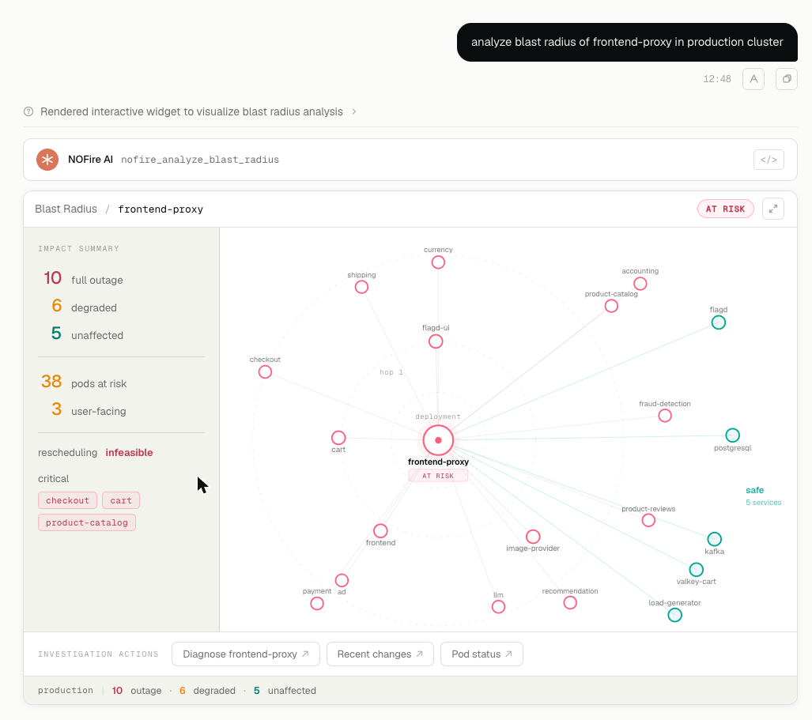Click the '12:48' message timestamp
Screen dimensions: 812x720
[716, 79]
